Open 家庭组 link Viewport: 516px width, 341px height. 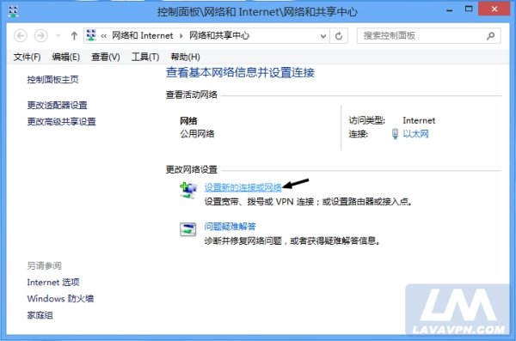pyautogui.click(x=40, y=315)
